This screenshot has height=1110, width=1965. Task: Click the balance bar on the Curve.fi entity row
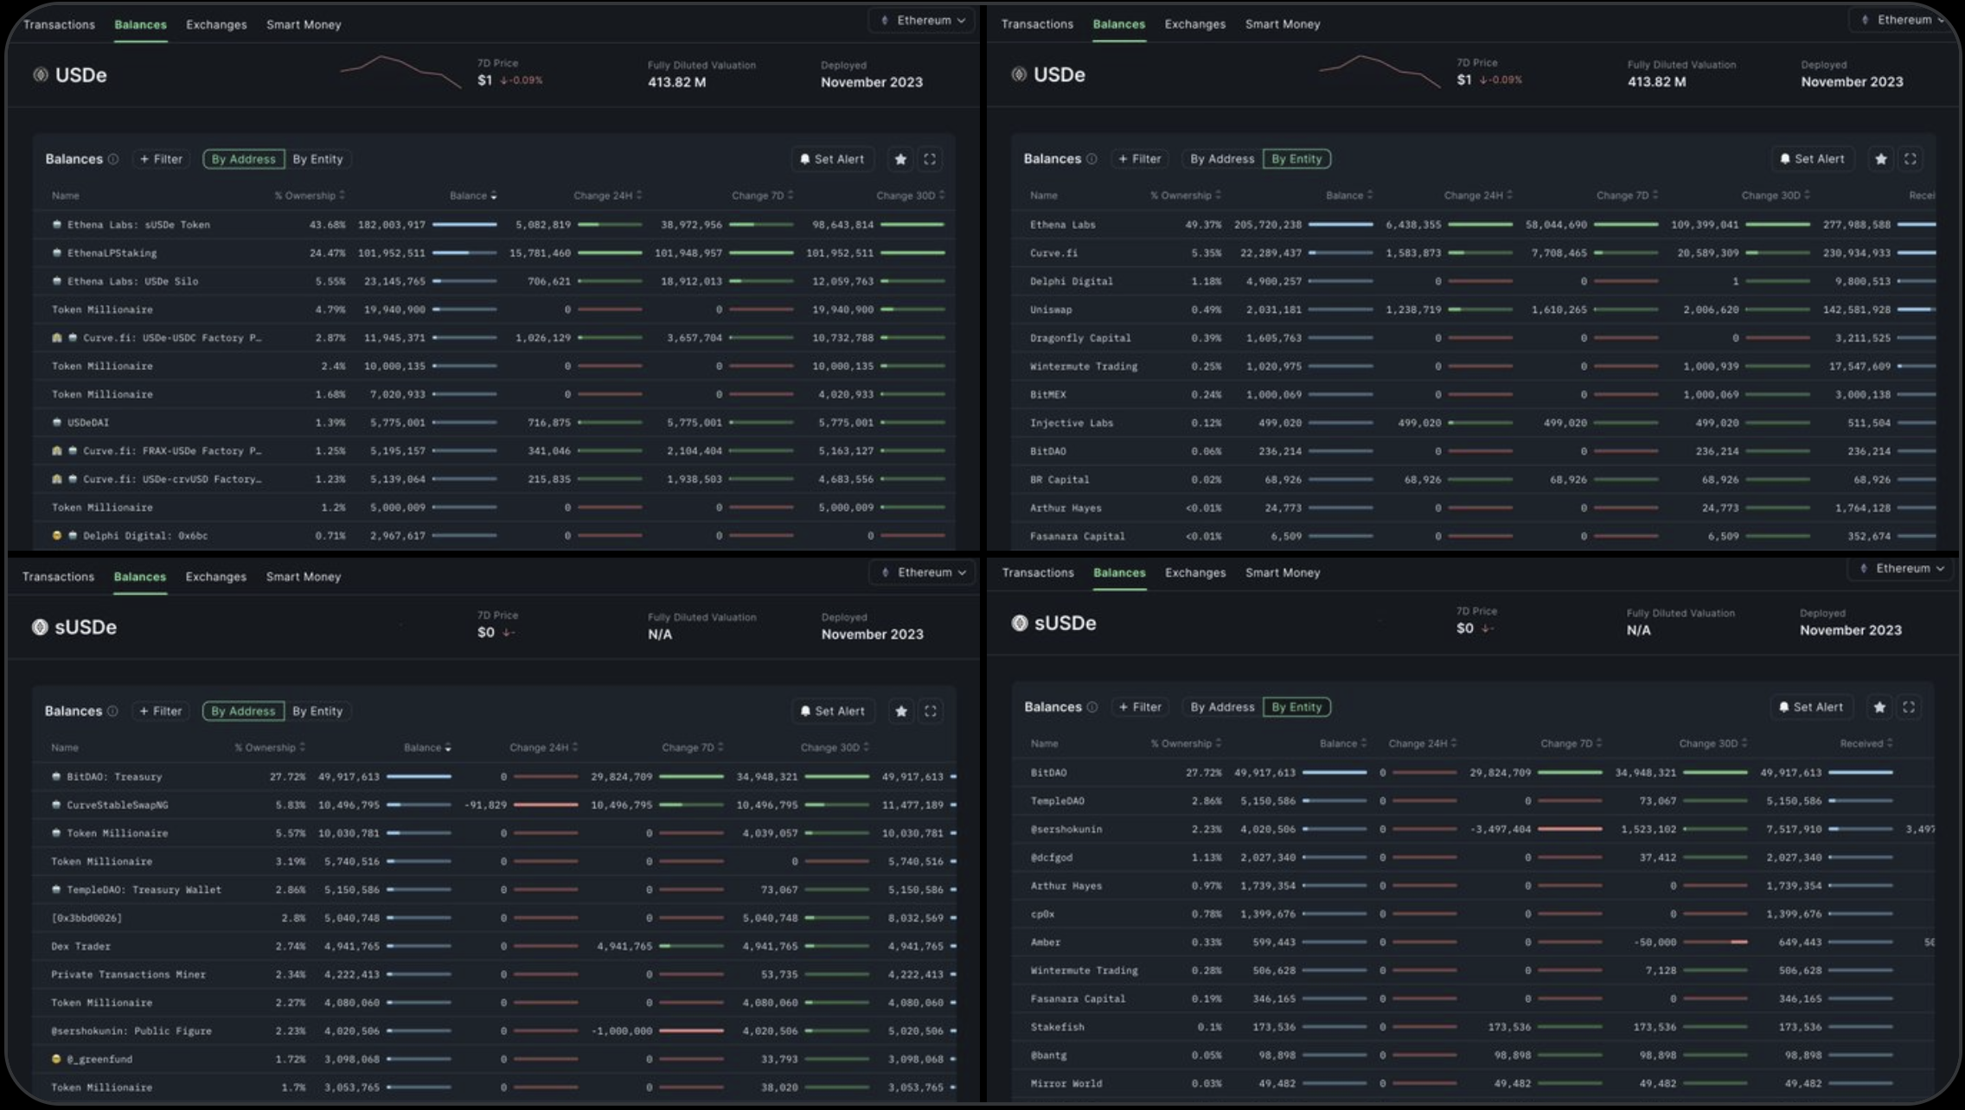1341,253
